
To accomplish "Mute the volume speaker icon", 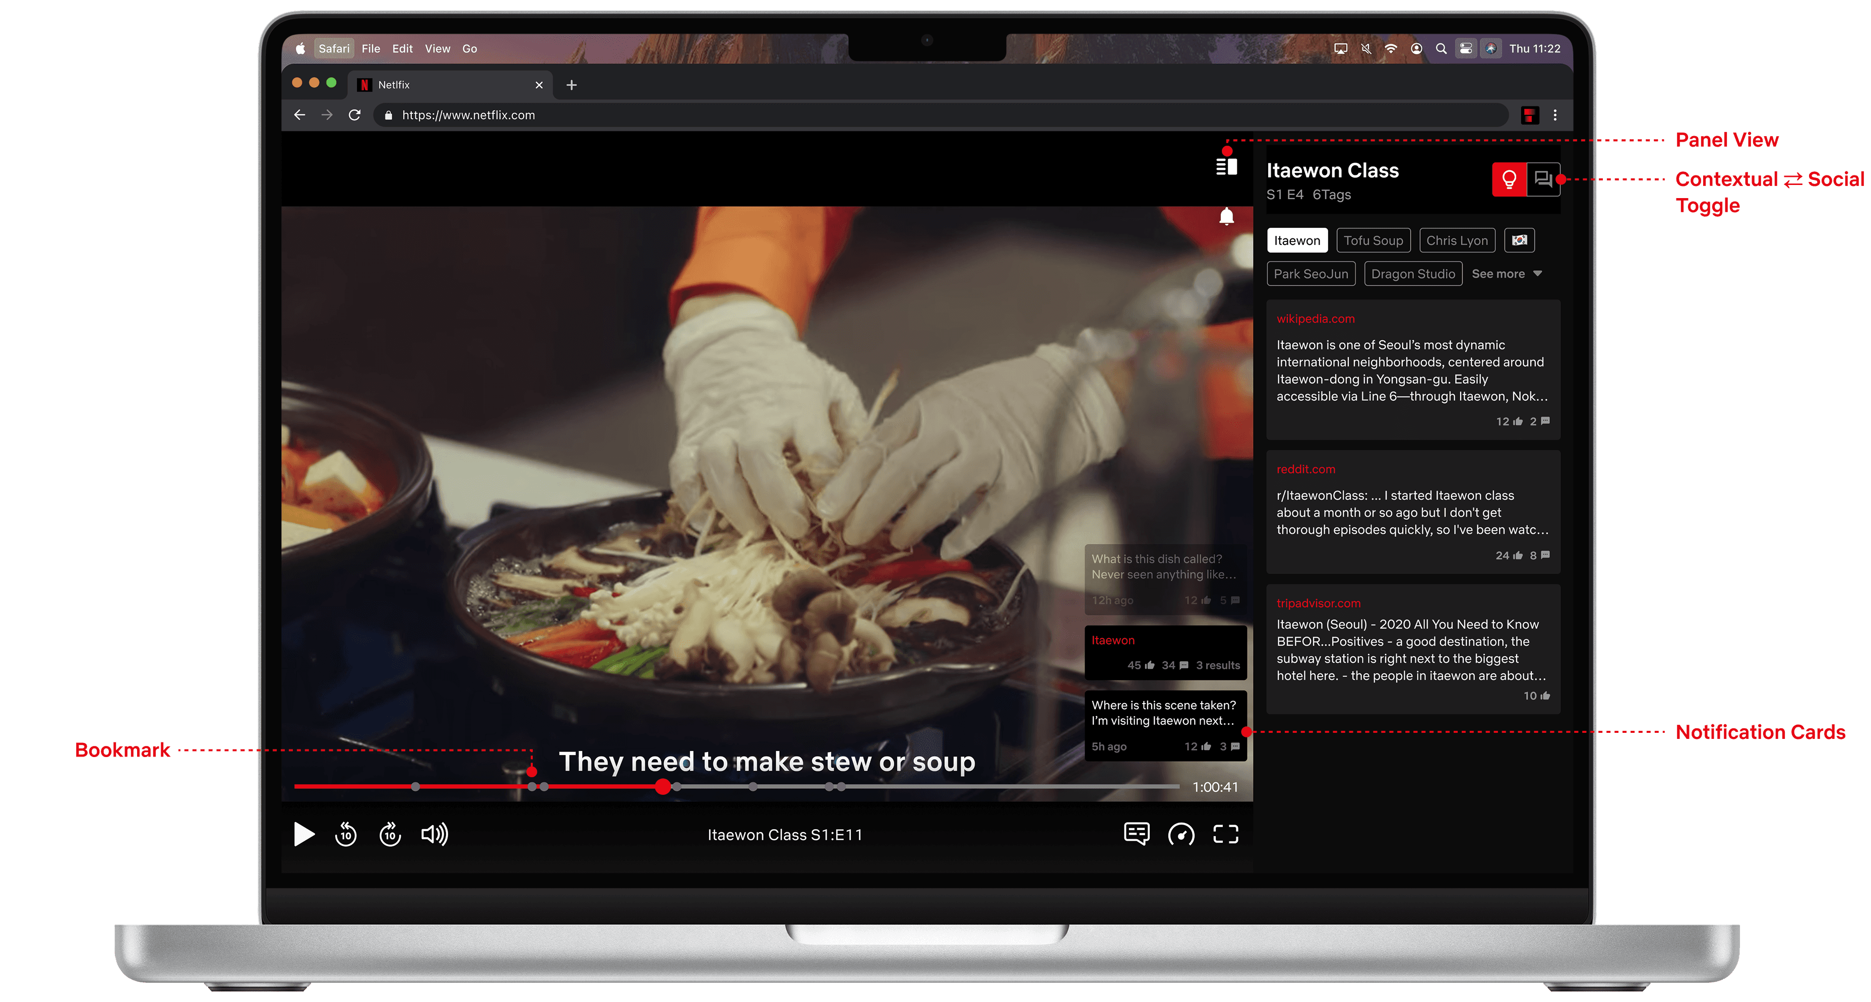I will click(434, 834).
